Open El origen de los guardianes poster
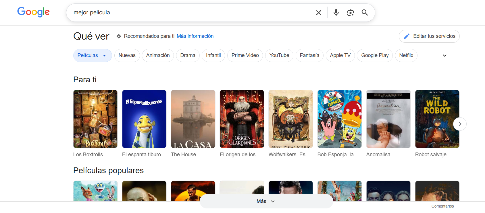This screenshot has height=213, width=485. click(242, 119)
